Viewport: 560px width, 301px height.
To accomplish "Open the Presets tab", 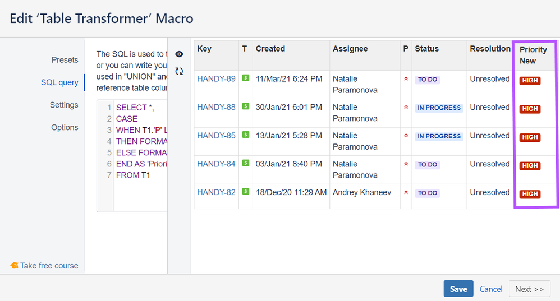I will (65, 60).
